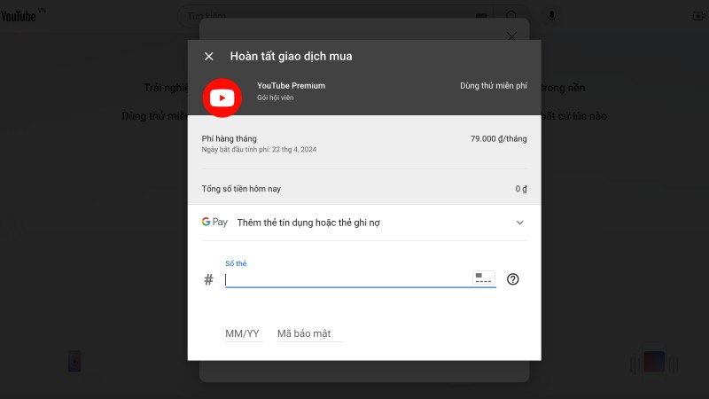This screenshot has height=399, width=709.
Task: Focus the Mã bảo mật security code field
Action: 309,334
